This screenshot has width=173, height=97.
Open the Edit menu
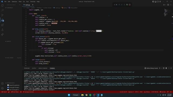coord(9,2)
